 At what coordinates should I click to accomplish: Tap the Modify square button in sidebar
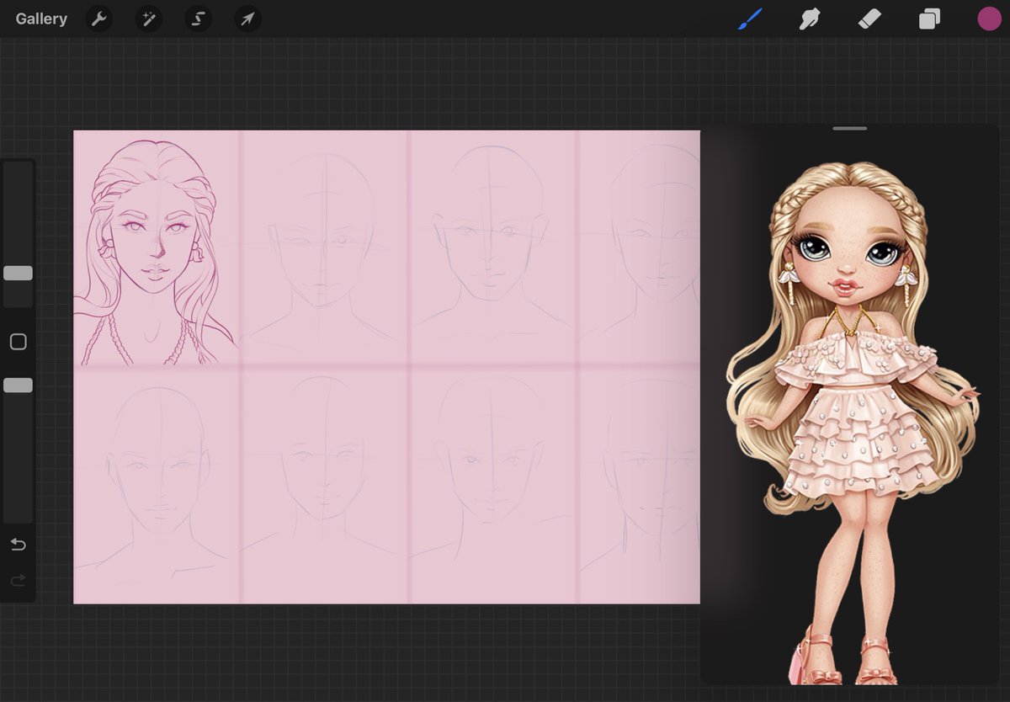(18, 342)
